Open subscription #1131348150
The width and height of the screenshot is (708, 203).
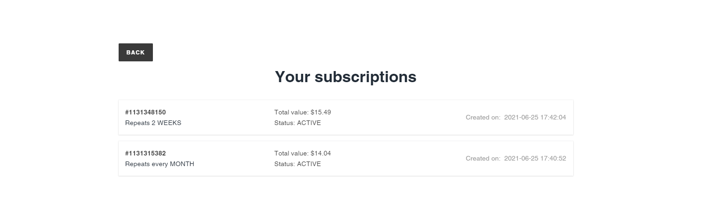click(145, 112)
